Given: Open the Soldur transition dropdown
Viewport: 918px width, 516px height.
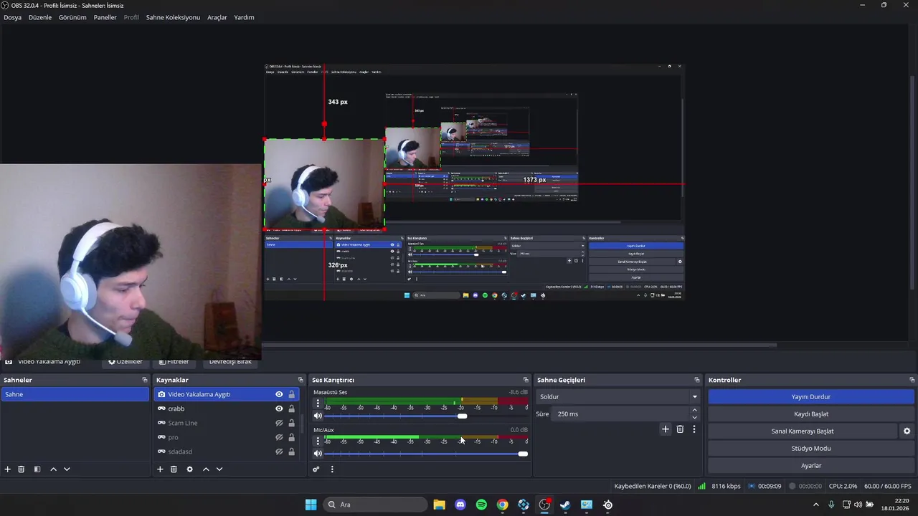Looking at the screenshot, I should (x=618, y=396).
